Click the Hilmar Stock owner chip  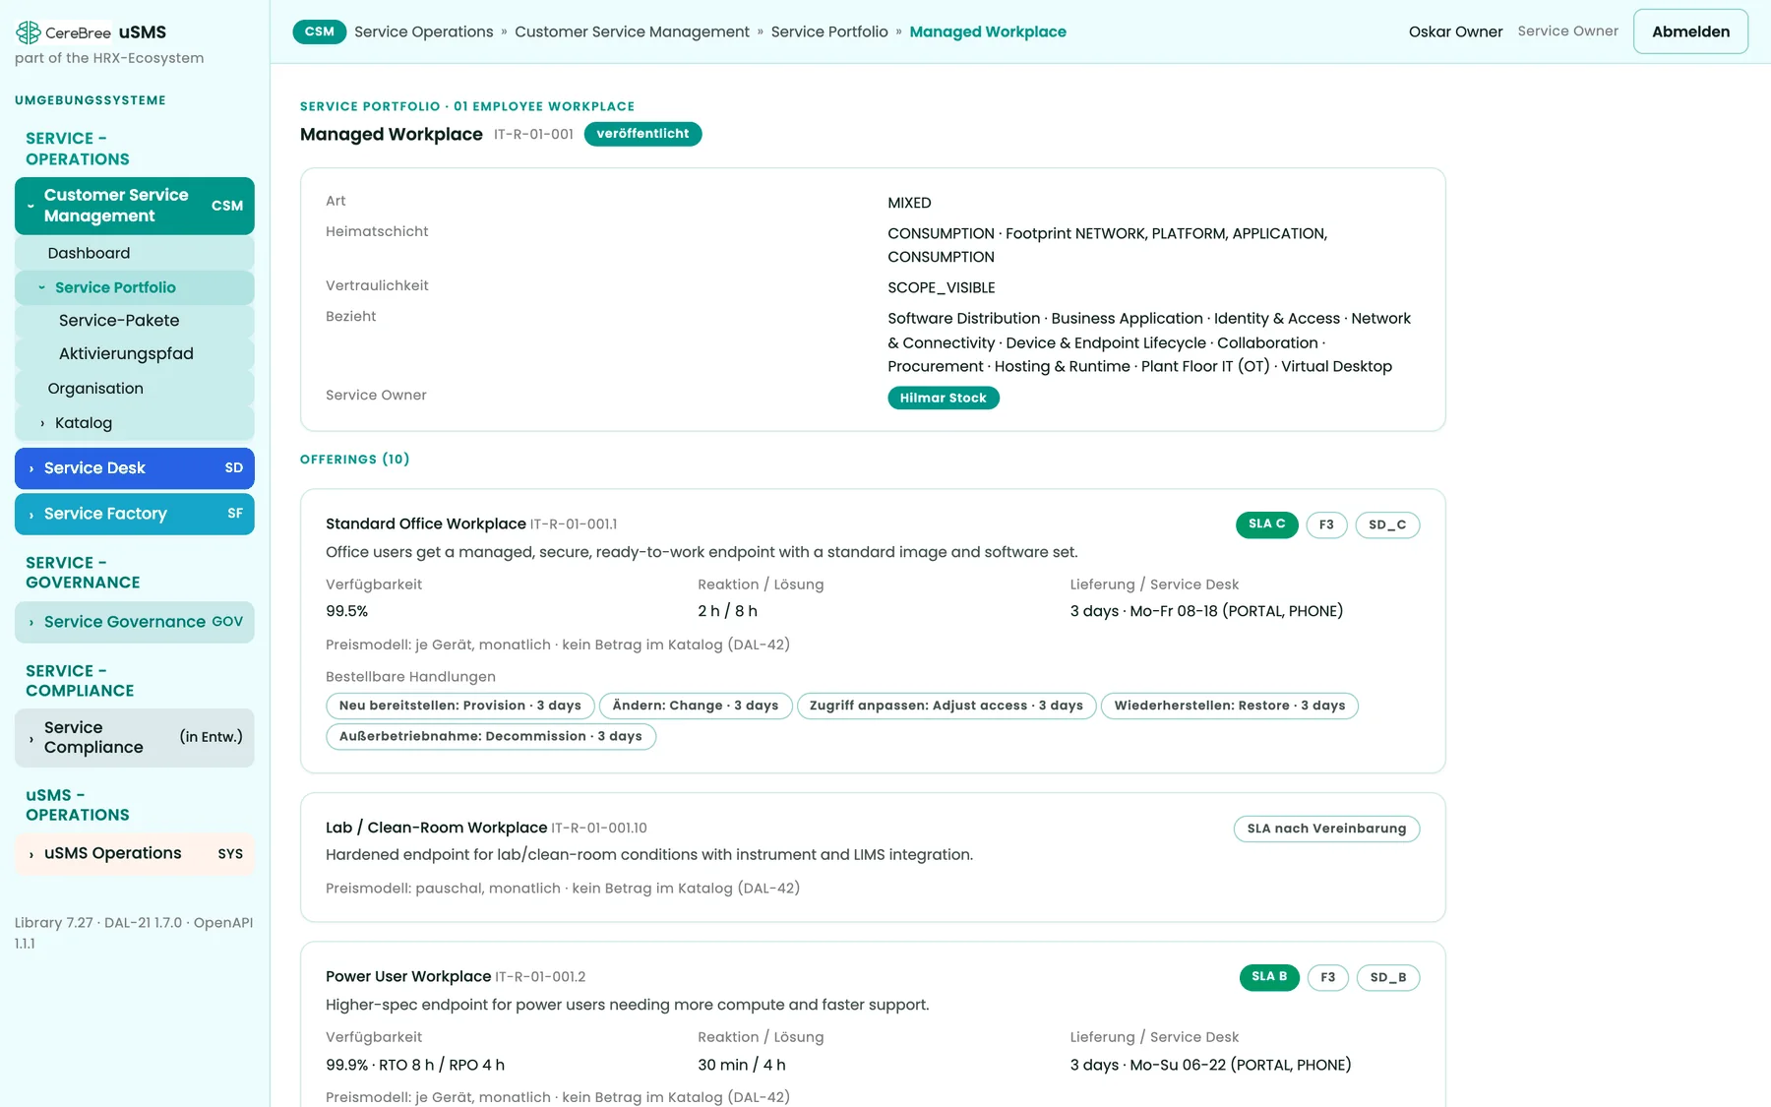pos(943,398)
